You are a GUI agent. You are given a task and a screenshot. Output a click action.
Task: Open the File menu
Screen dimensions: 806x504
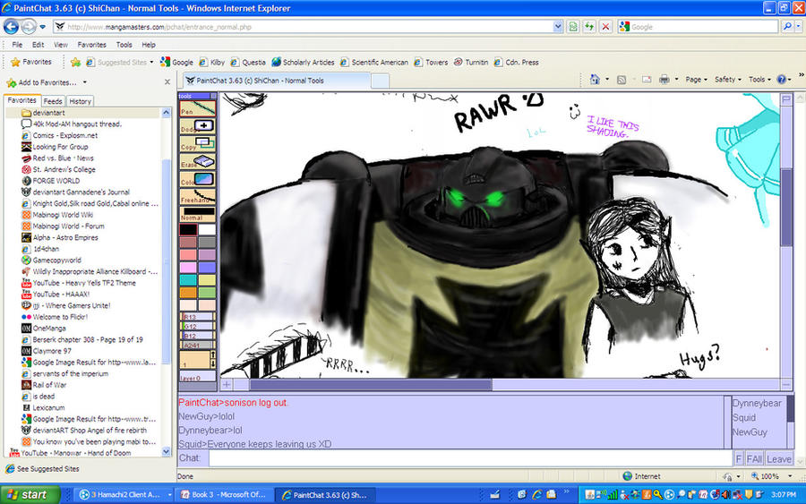click(x=17, y=45)
